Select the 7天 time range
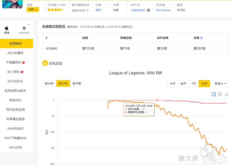233x165 pixels. pyautogui.click(x=194, y=84)
